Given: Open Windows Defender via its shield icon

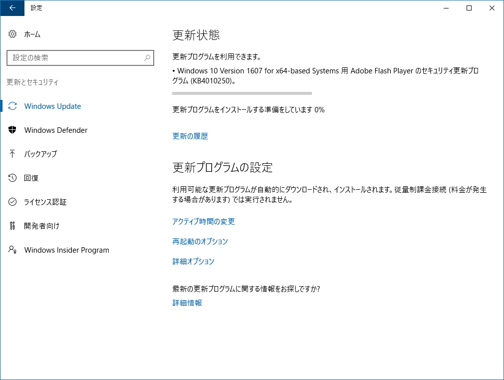Looking at the screenshot, I should (x=12, y=130).
